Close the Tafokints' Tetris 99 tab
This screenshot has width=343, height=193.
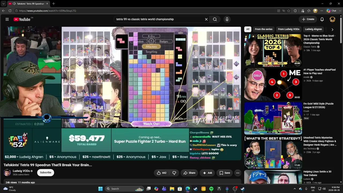click(48, 4)
